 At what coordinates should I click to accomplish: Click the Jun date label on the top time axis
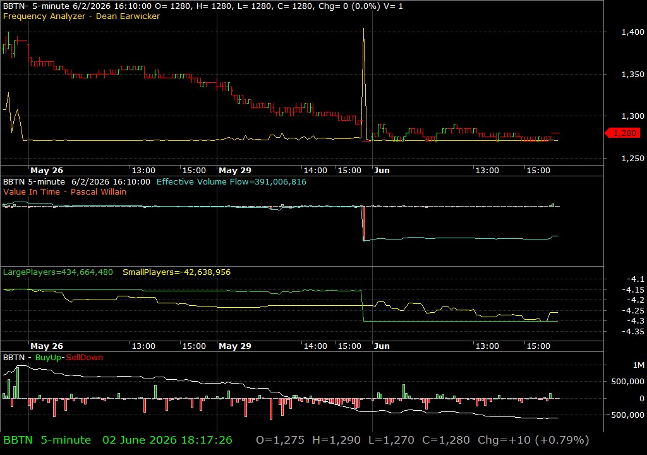tap(382, 171)
